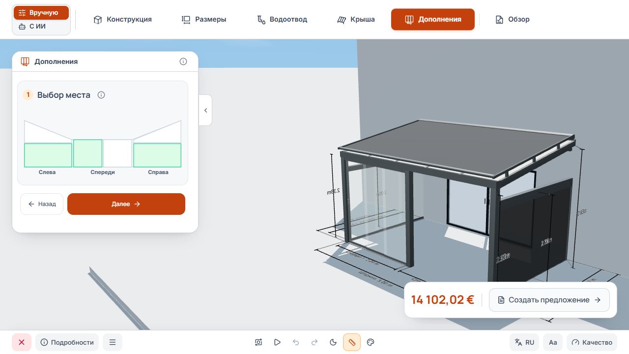
Task: Open the color palette settings
Action: point(371,342)
